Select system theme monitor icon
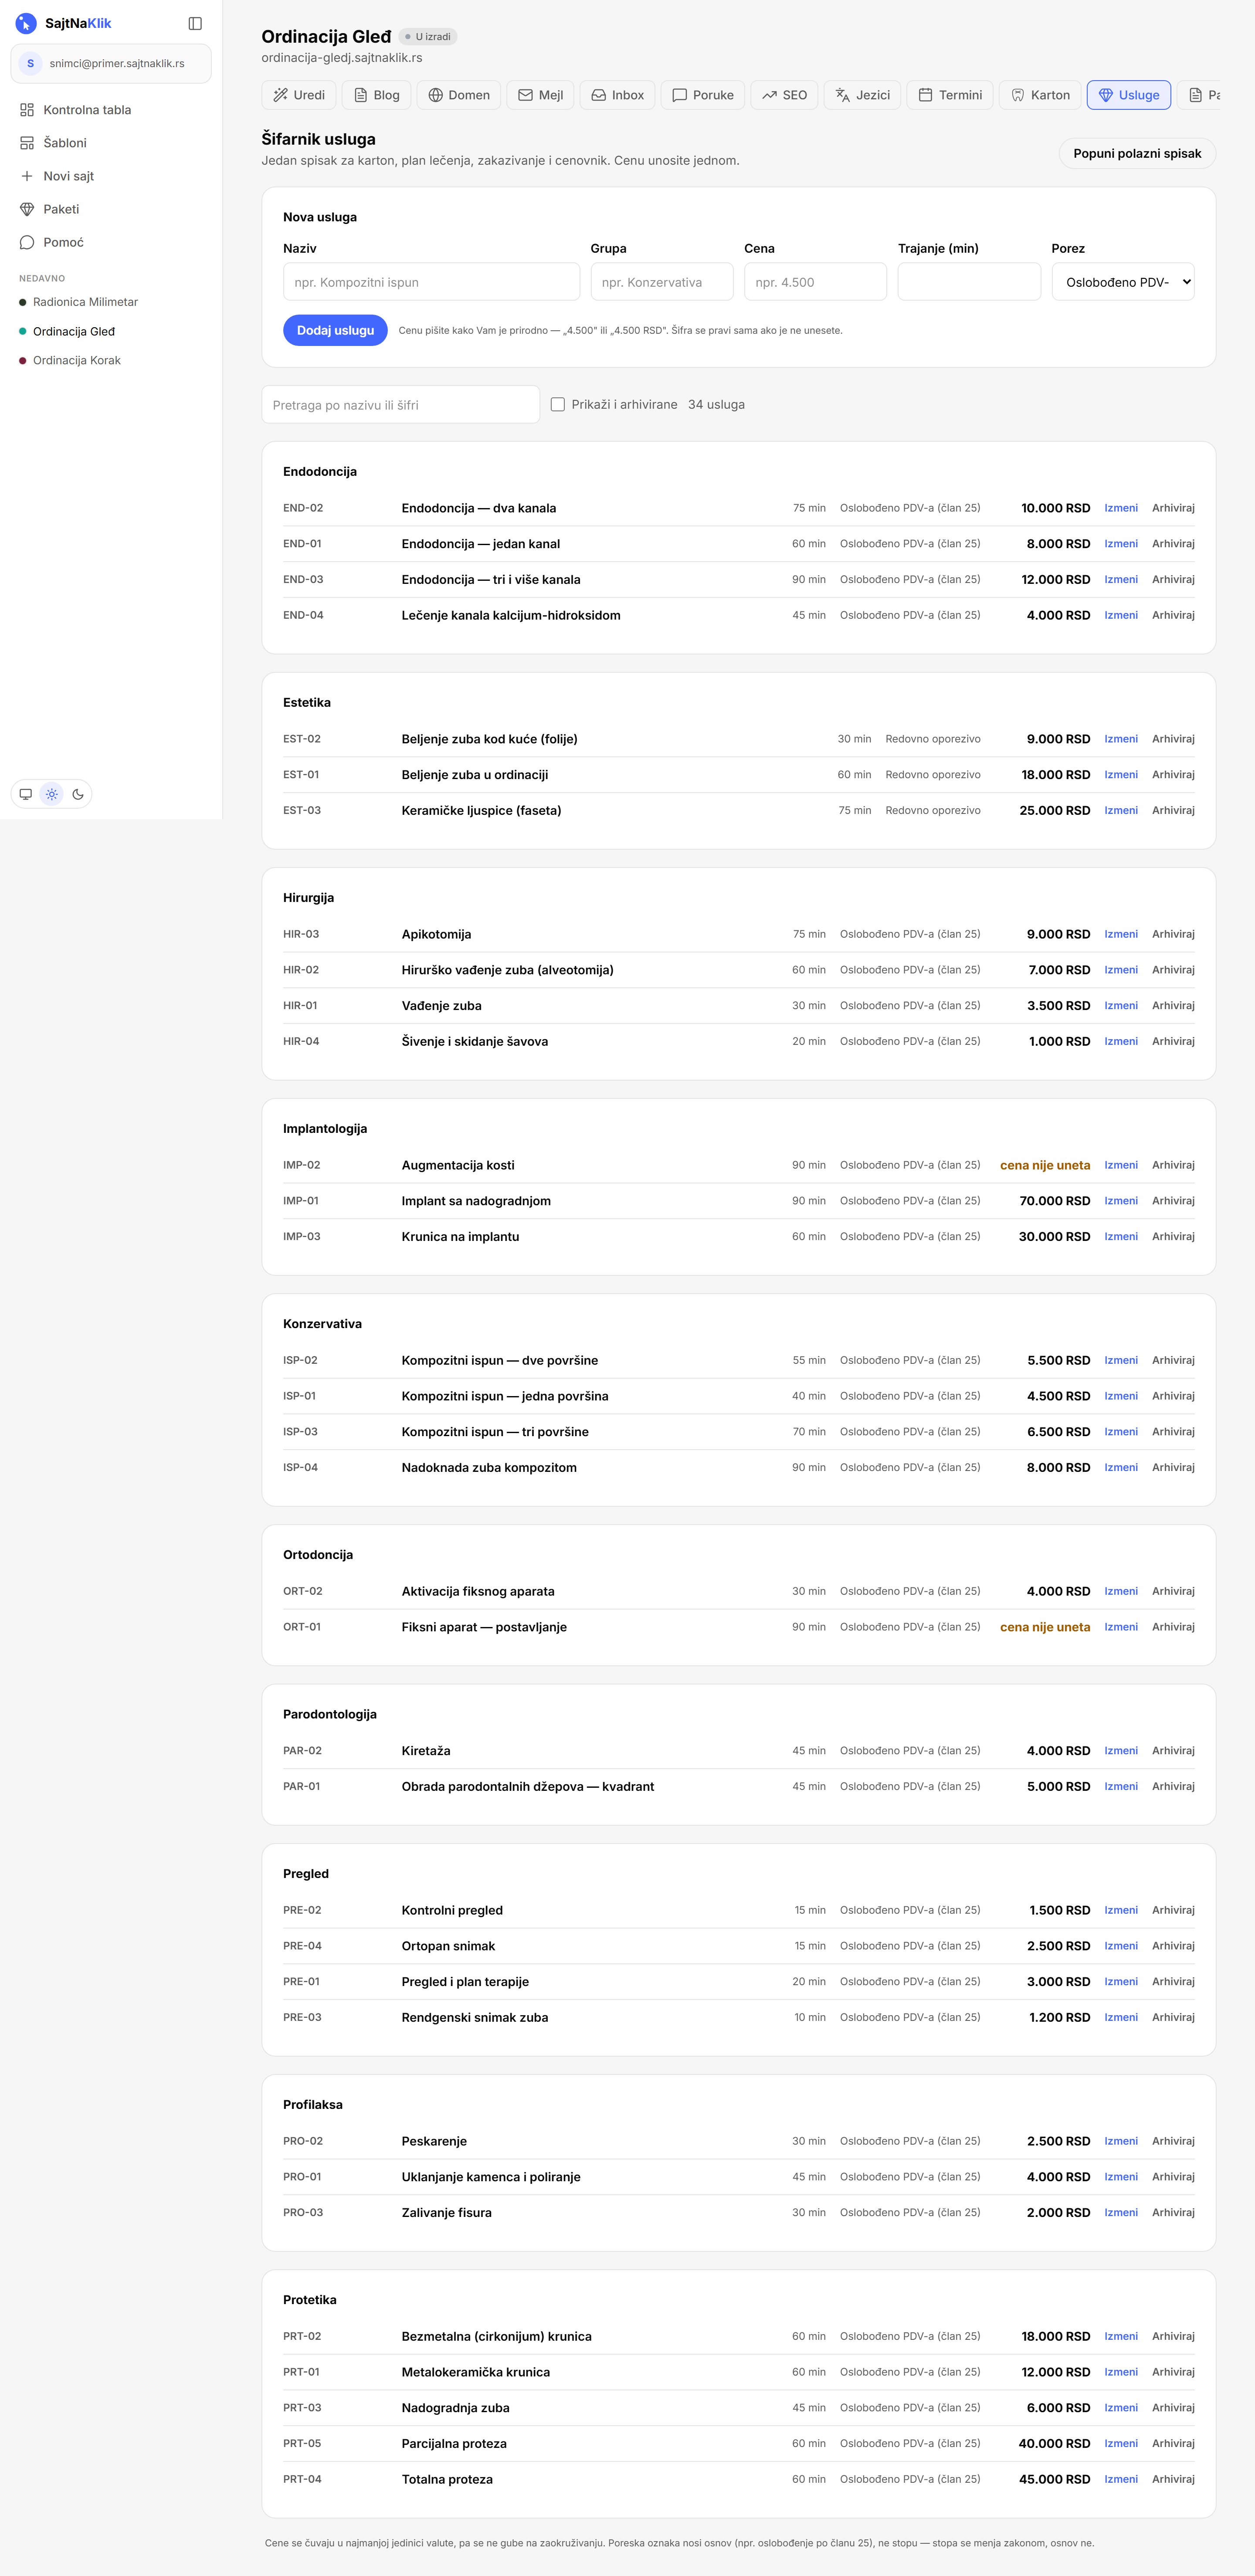The image size is (1255, 2576). point(26,794)
